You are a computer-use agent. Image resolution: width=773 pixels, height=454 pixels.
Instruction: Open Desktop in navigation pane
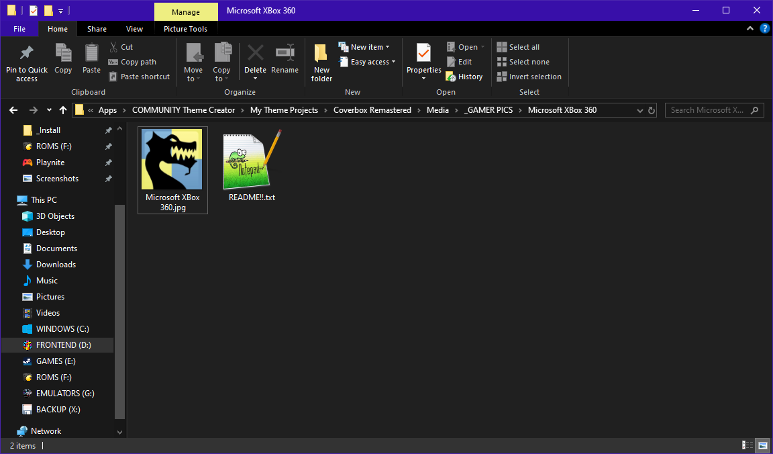tap(50, 232)
